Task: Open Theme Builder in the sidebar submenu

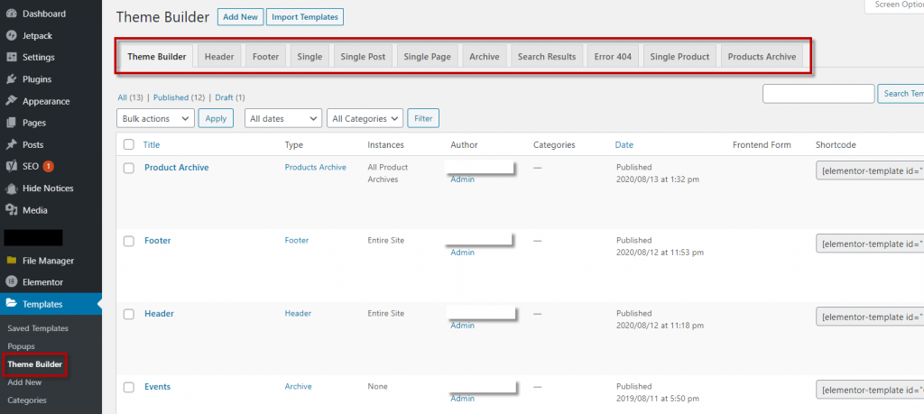Action: (35, 365)
